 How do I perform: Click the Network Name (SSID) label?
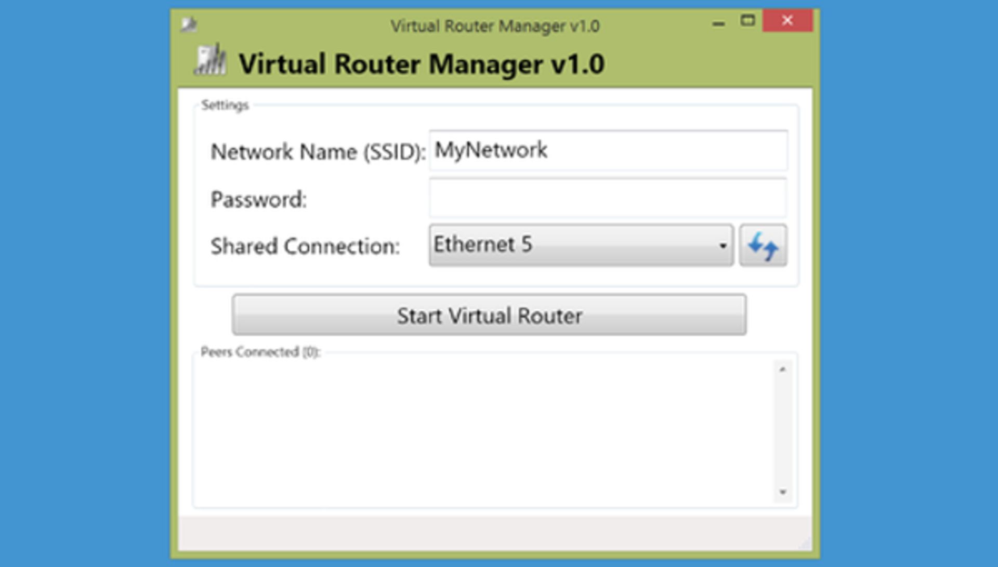pyautogui.click(x=318, y=152)
